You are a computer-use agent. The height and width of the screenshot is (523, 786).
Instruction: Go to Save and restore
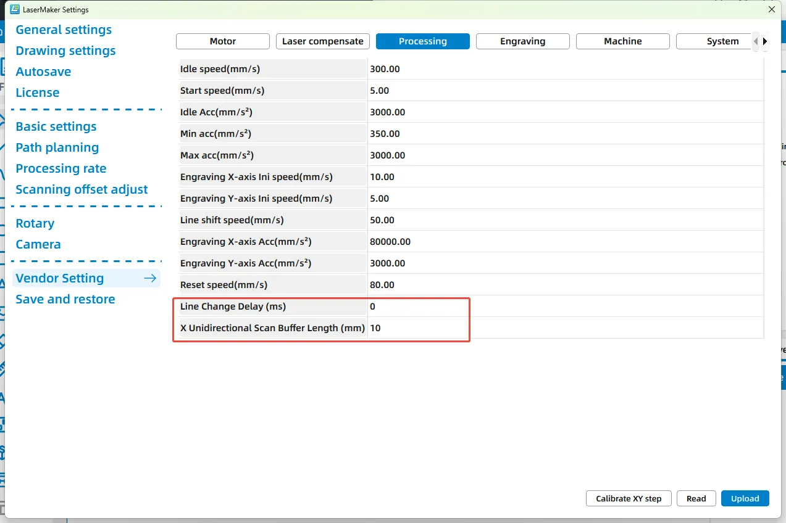coord(65,299)
